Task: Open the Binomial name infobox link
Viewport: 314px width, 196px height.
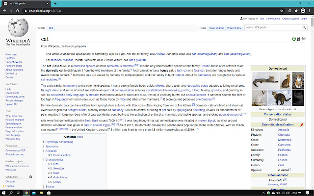Action: pos(278,175)
